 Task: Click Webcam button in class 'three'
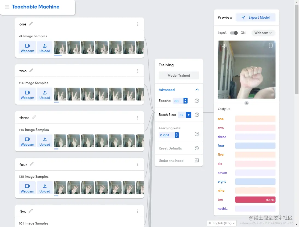(x=27, y=141)
